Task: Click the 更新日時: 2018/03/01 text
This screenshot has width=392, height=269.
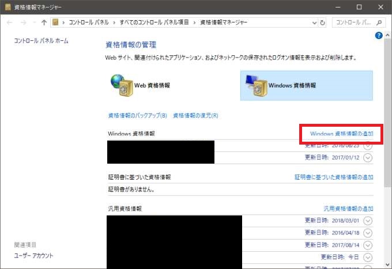Action: (332, 221)
